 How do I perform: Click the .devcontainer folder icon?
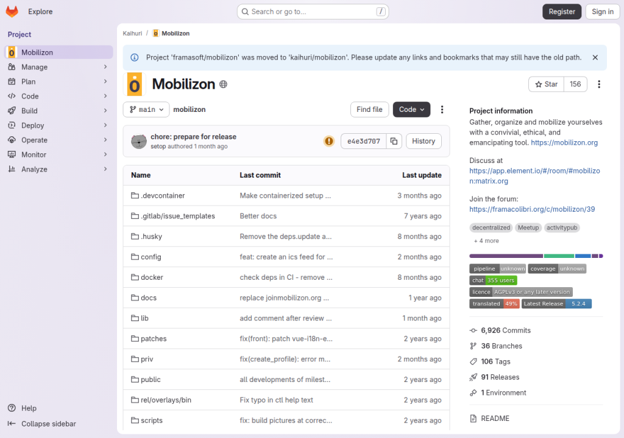tap(135, 195)
